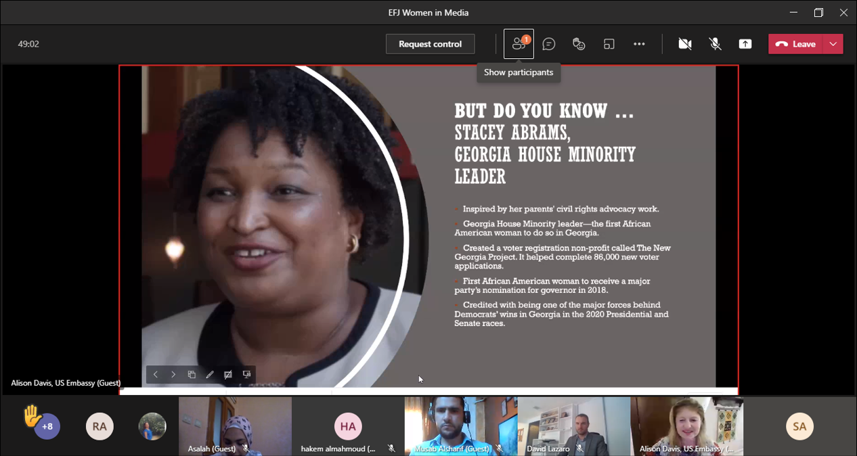Select Musab Alsharif (Guest) video tile
This screenshot has height=456, width=857.
click(461, 426)
